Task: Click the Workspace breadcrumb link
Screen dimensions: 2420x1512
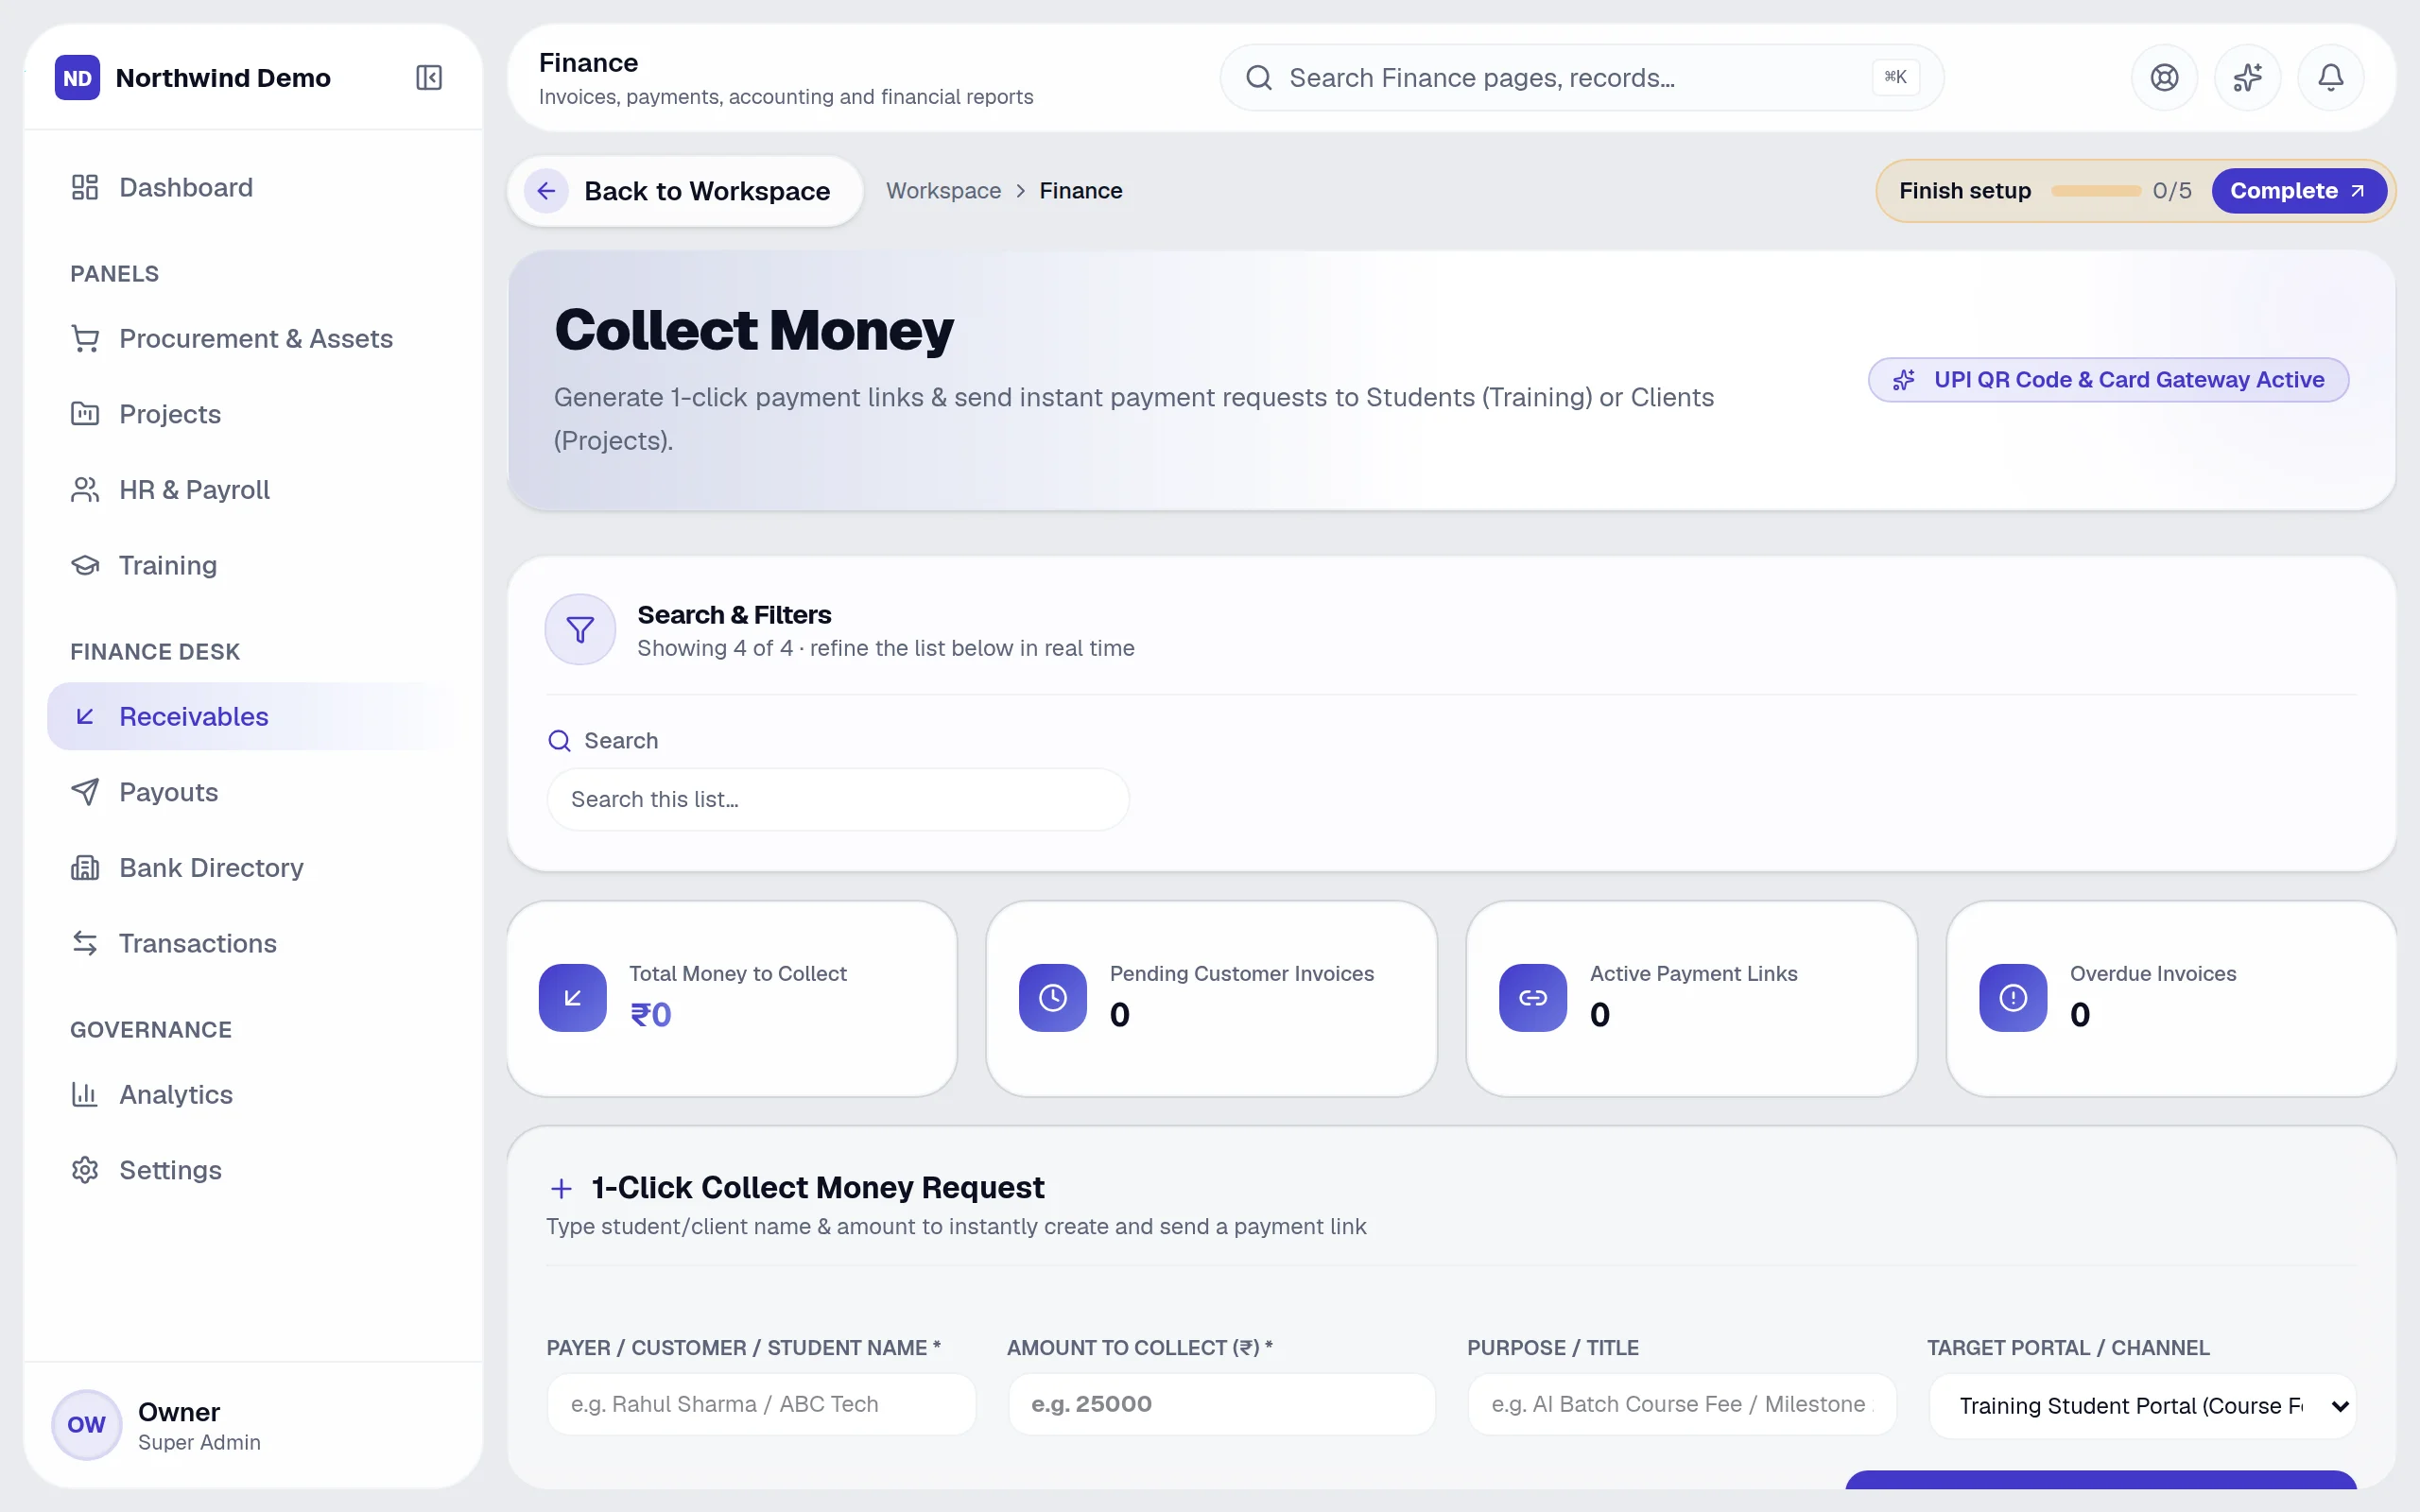Action: [943, 191]
